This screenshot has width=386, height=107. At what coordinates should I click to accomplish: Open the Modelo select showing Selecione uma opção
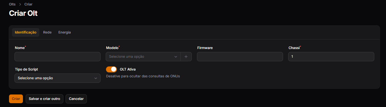tap(143, 57)
